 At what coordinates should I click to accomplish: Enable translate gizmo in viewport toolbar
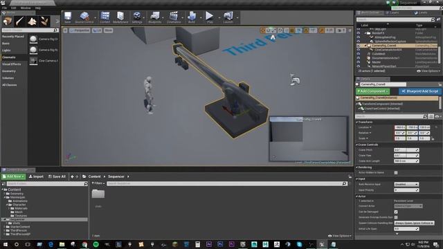click(x=262, y=30)
